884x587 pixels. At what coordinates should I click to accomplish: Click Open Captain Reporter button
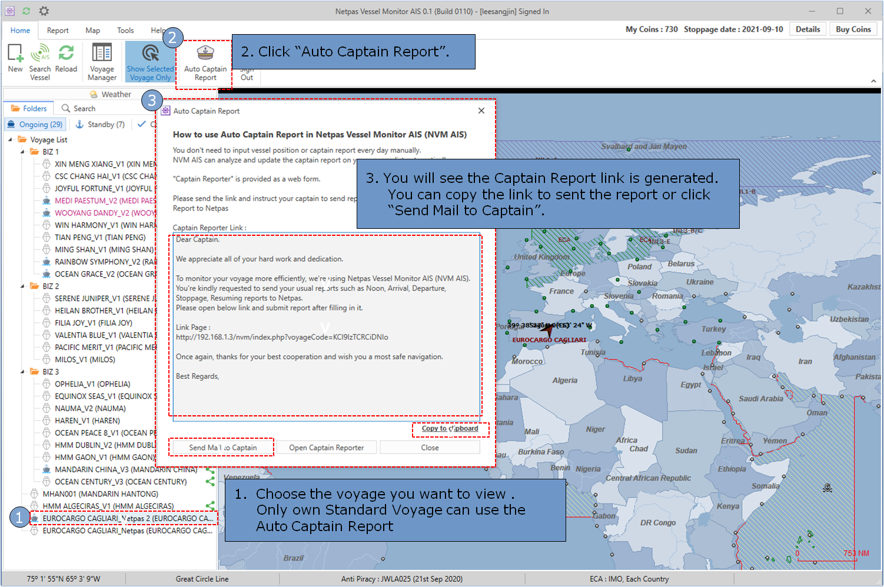point(326,448)
